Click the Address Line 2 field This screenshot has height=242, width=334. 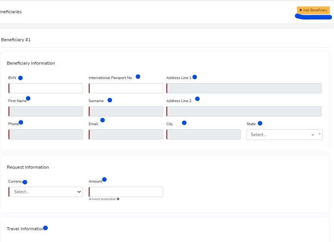point(244,112)
